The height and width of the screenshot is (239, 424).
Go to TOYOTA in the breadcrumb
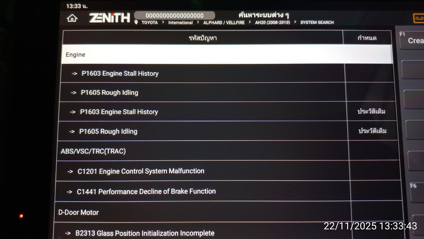[x=150, y=23]
